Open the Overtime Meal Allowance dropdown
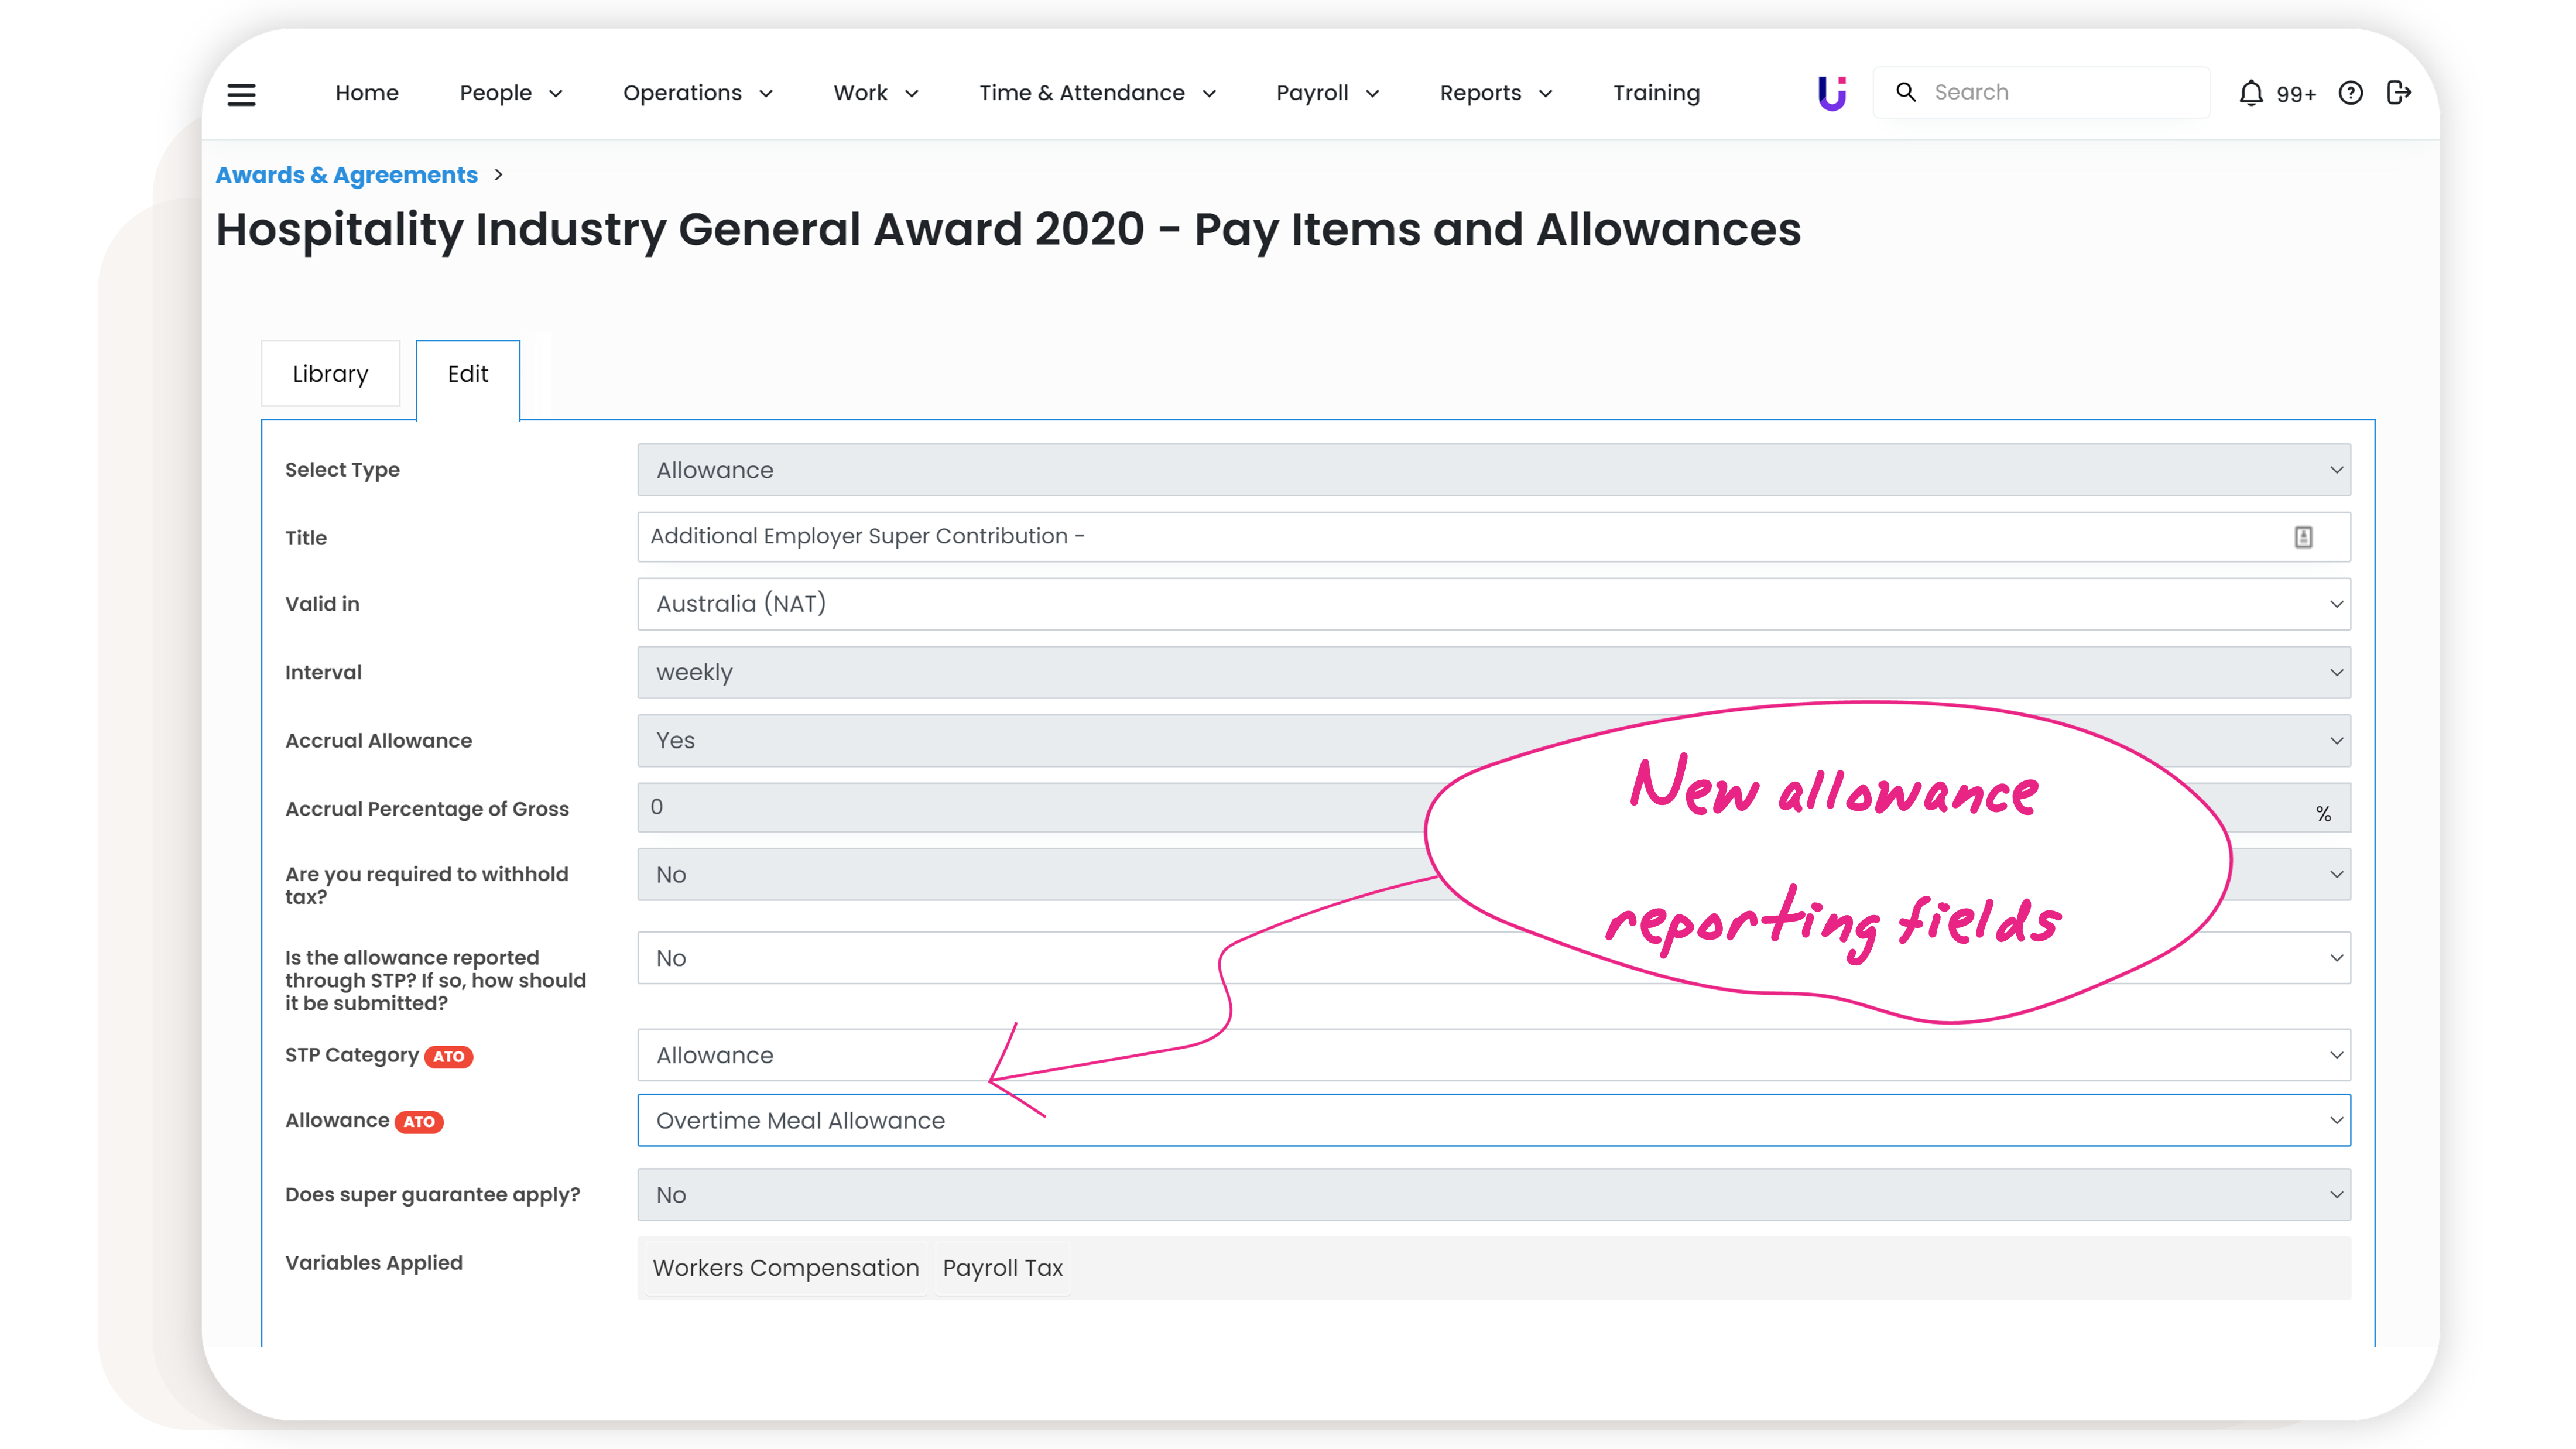Screen dimensions: 2576x1449 pos(1493,1120)
